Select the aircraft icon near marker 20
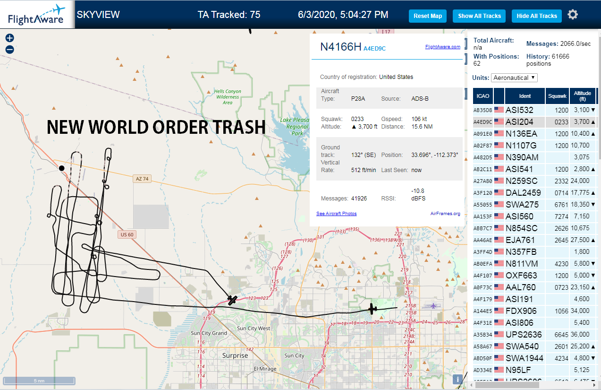The height and width of the screenshot is (390, 601). pyautogui.click(x=372, y=309)
